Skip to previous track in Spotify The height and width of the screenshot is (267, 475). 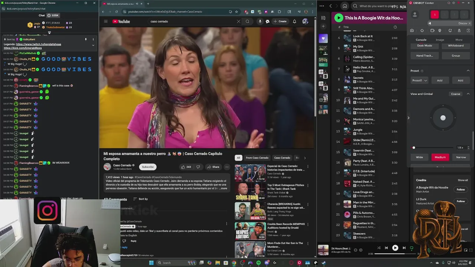pyautogui.click(x=386, y=248)
